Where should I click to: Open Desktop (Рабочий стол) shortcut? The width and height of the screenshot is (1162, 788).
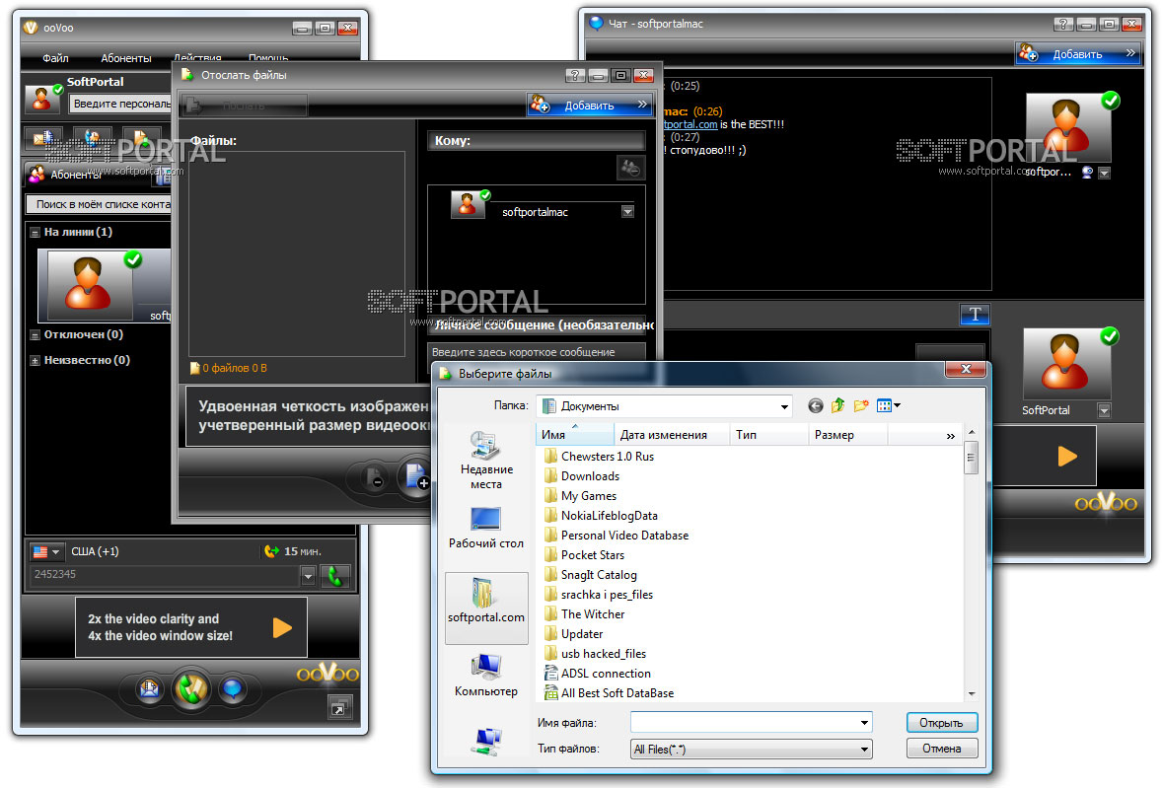(486, 528)
